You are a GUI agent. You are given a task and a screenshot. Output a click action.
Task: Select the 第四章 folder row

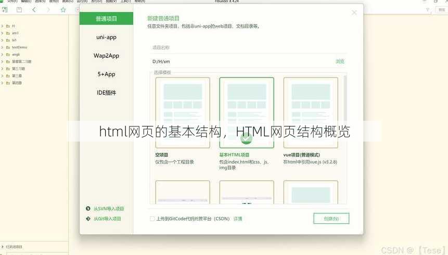[x=34, y=83]
